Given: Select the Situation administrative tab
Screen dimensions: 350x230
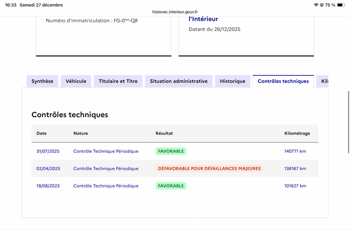Looking at the screenshot, I should point(178,81).
